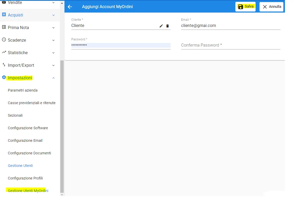Click the sidebar scroll down arrow

pyautogui.click(x=62, y=195)
